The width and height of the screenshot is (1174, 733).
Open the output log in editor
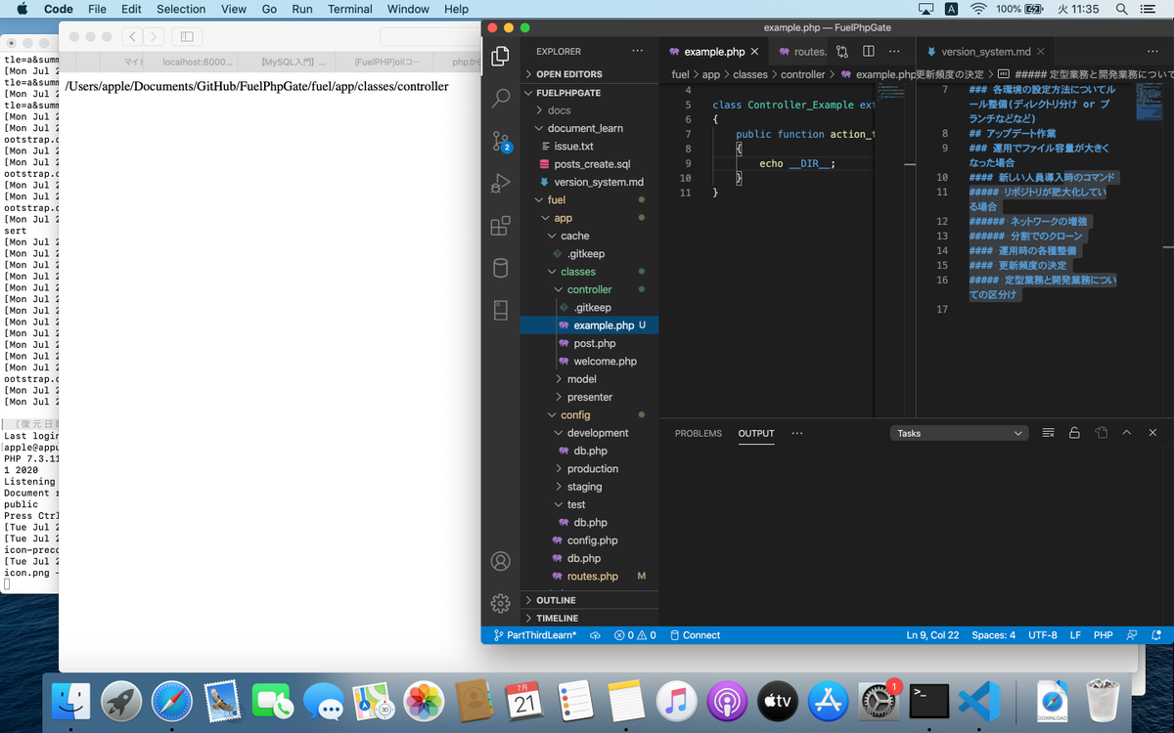1101,433
